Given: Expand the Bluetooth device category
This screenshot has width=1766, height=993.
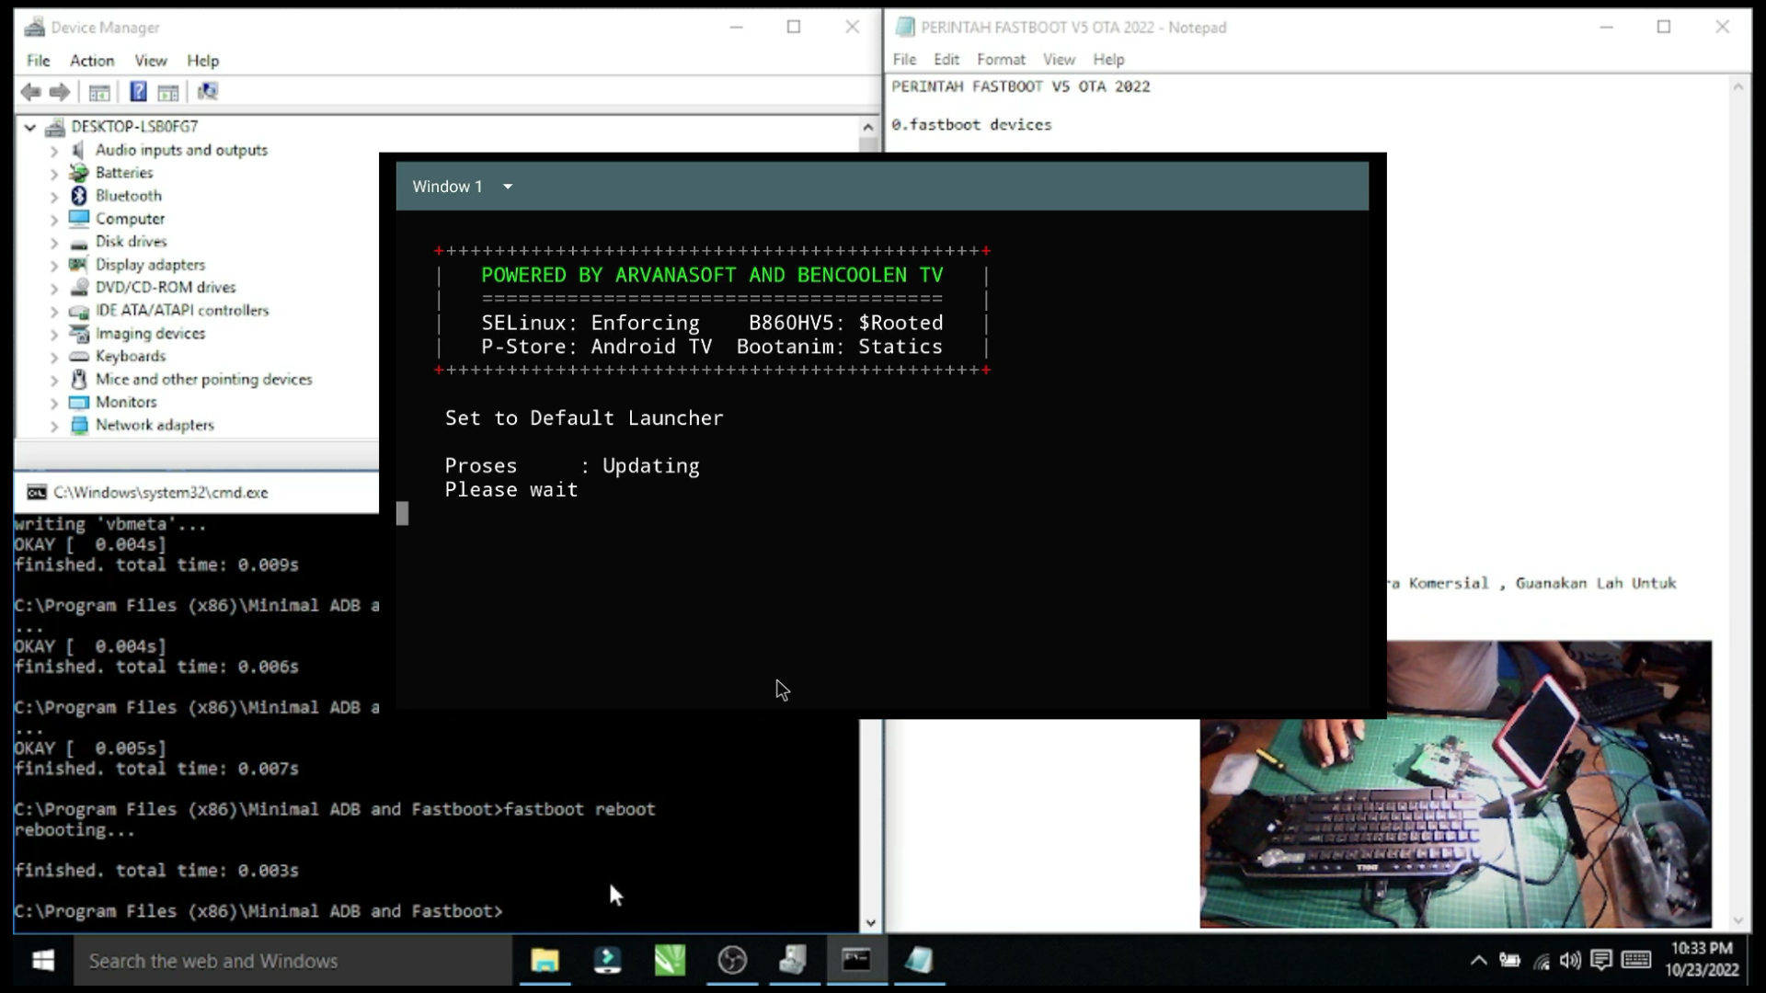Looking at the screenshot, I should (54, 195).
